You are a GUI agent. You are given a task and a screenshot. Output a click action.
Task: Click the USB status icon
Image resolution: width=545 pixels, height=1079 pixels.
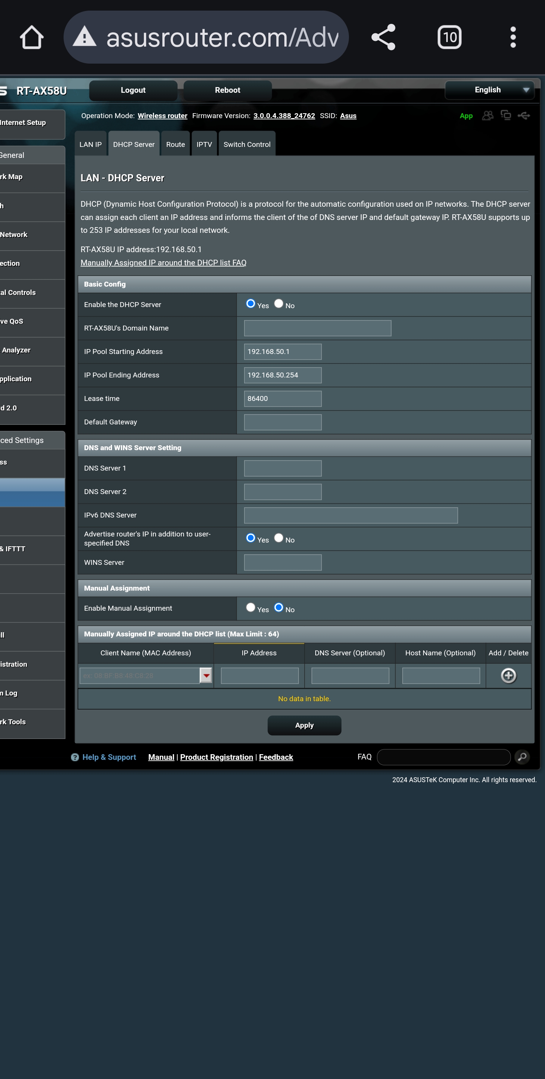click(524, 115)
